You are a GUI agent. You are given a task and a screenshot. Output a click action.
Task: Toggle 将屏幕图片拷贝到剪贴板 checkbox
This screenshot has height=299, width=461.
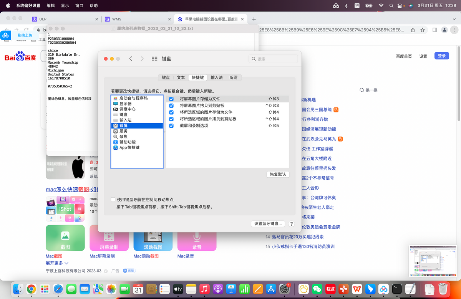click(171, 106)
